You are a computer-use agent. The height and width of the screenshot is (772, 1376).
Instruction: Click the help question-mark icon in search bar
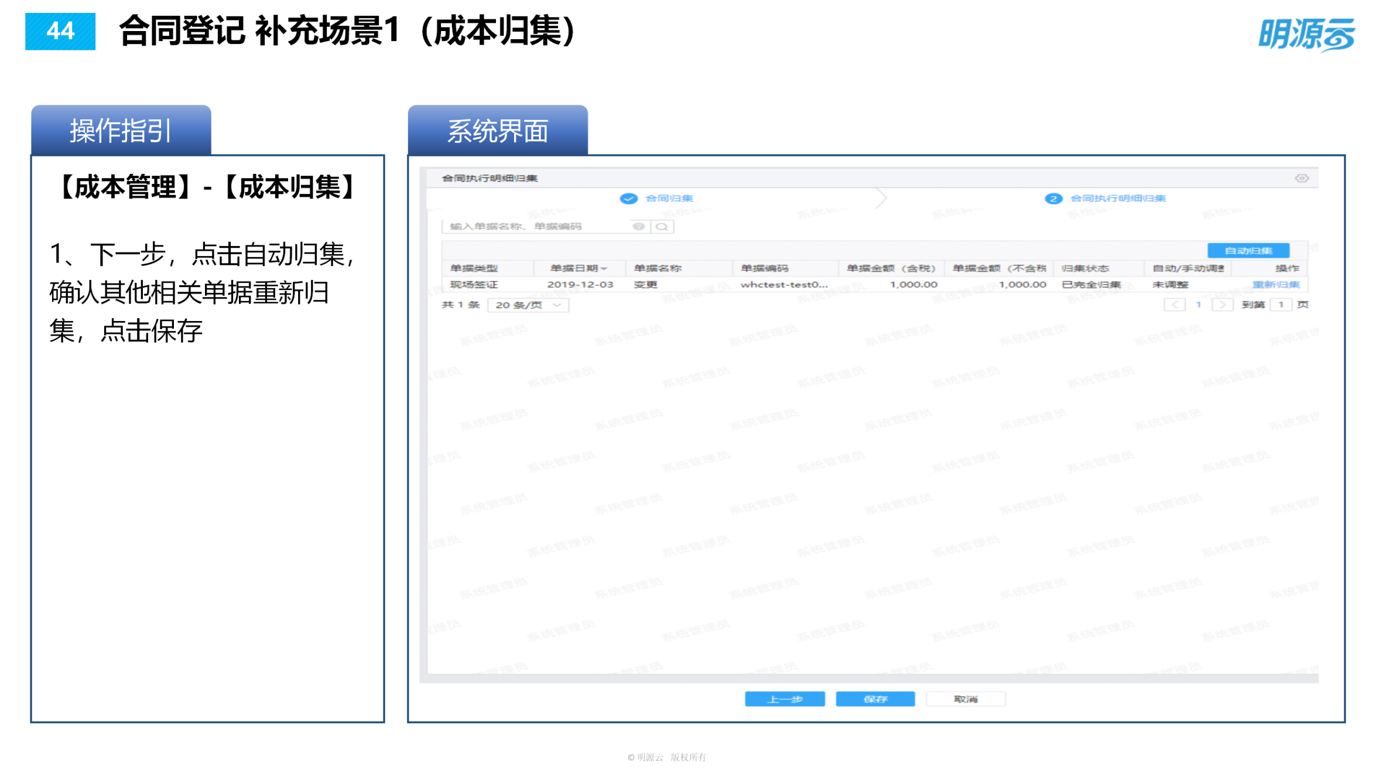point(638,227)
